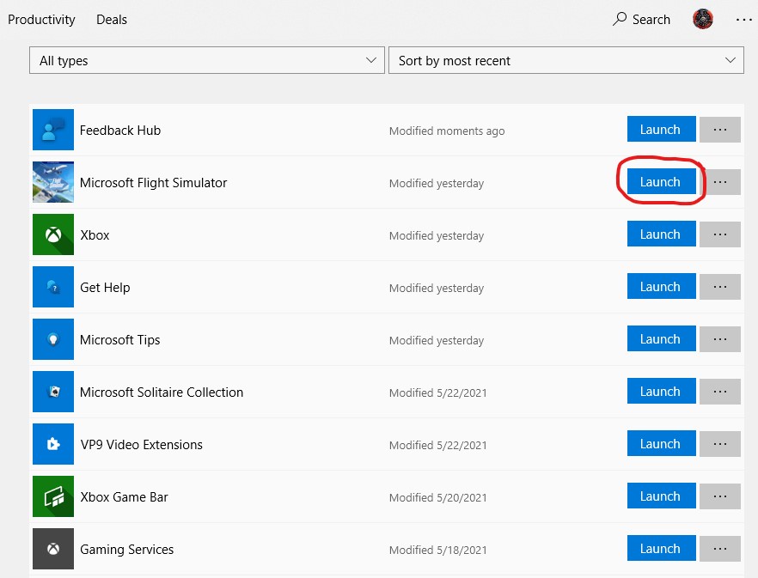Click the Gaming Services icon
The height and width of the screenshot is (578, 758).
point(53,549)
